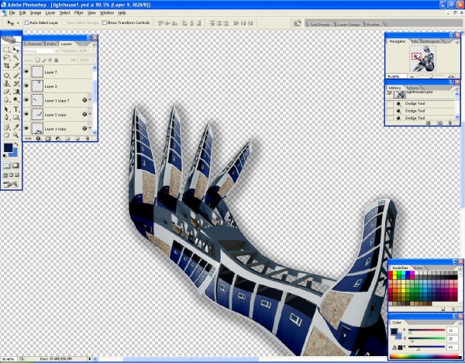465x363 pixels.
Task: Open Layer Comps palette well tab
Action: 349,25
